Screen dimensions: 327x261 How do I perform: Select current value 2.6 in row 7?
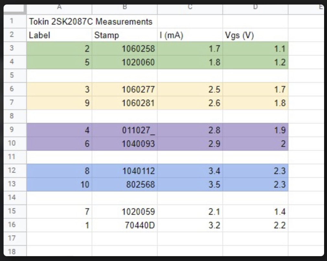190,103
